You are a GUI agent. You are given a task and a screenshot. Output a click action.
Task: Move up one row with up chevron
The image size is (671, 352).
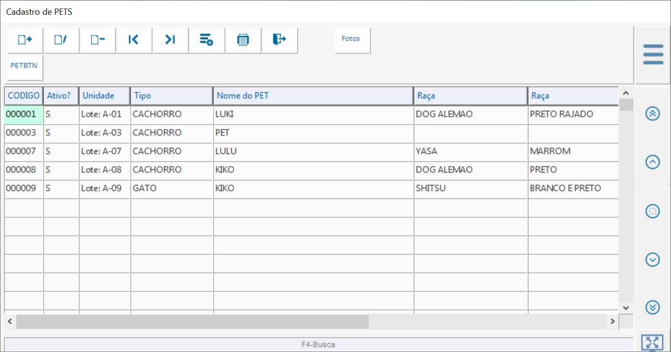(x=652, y=162)
